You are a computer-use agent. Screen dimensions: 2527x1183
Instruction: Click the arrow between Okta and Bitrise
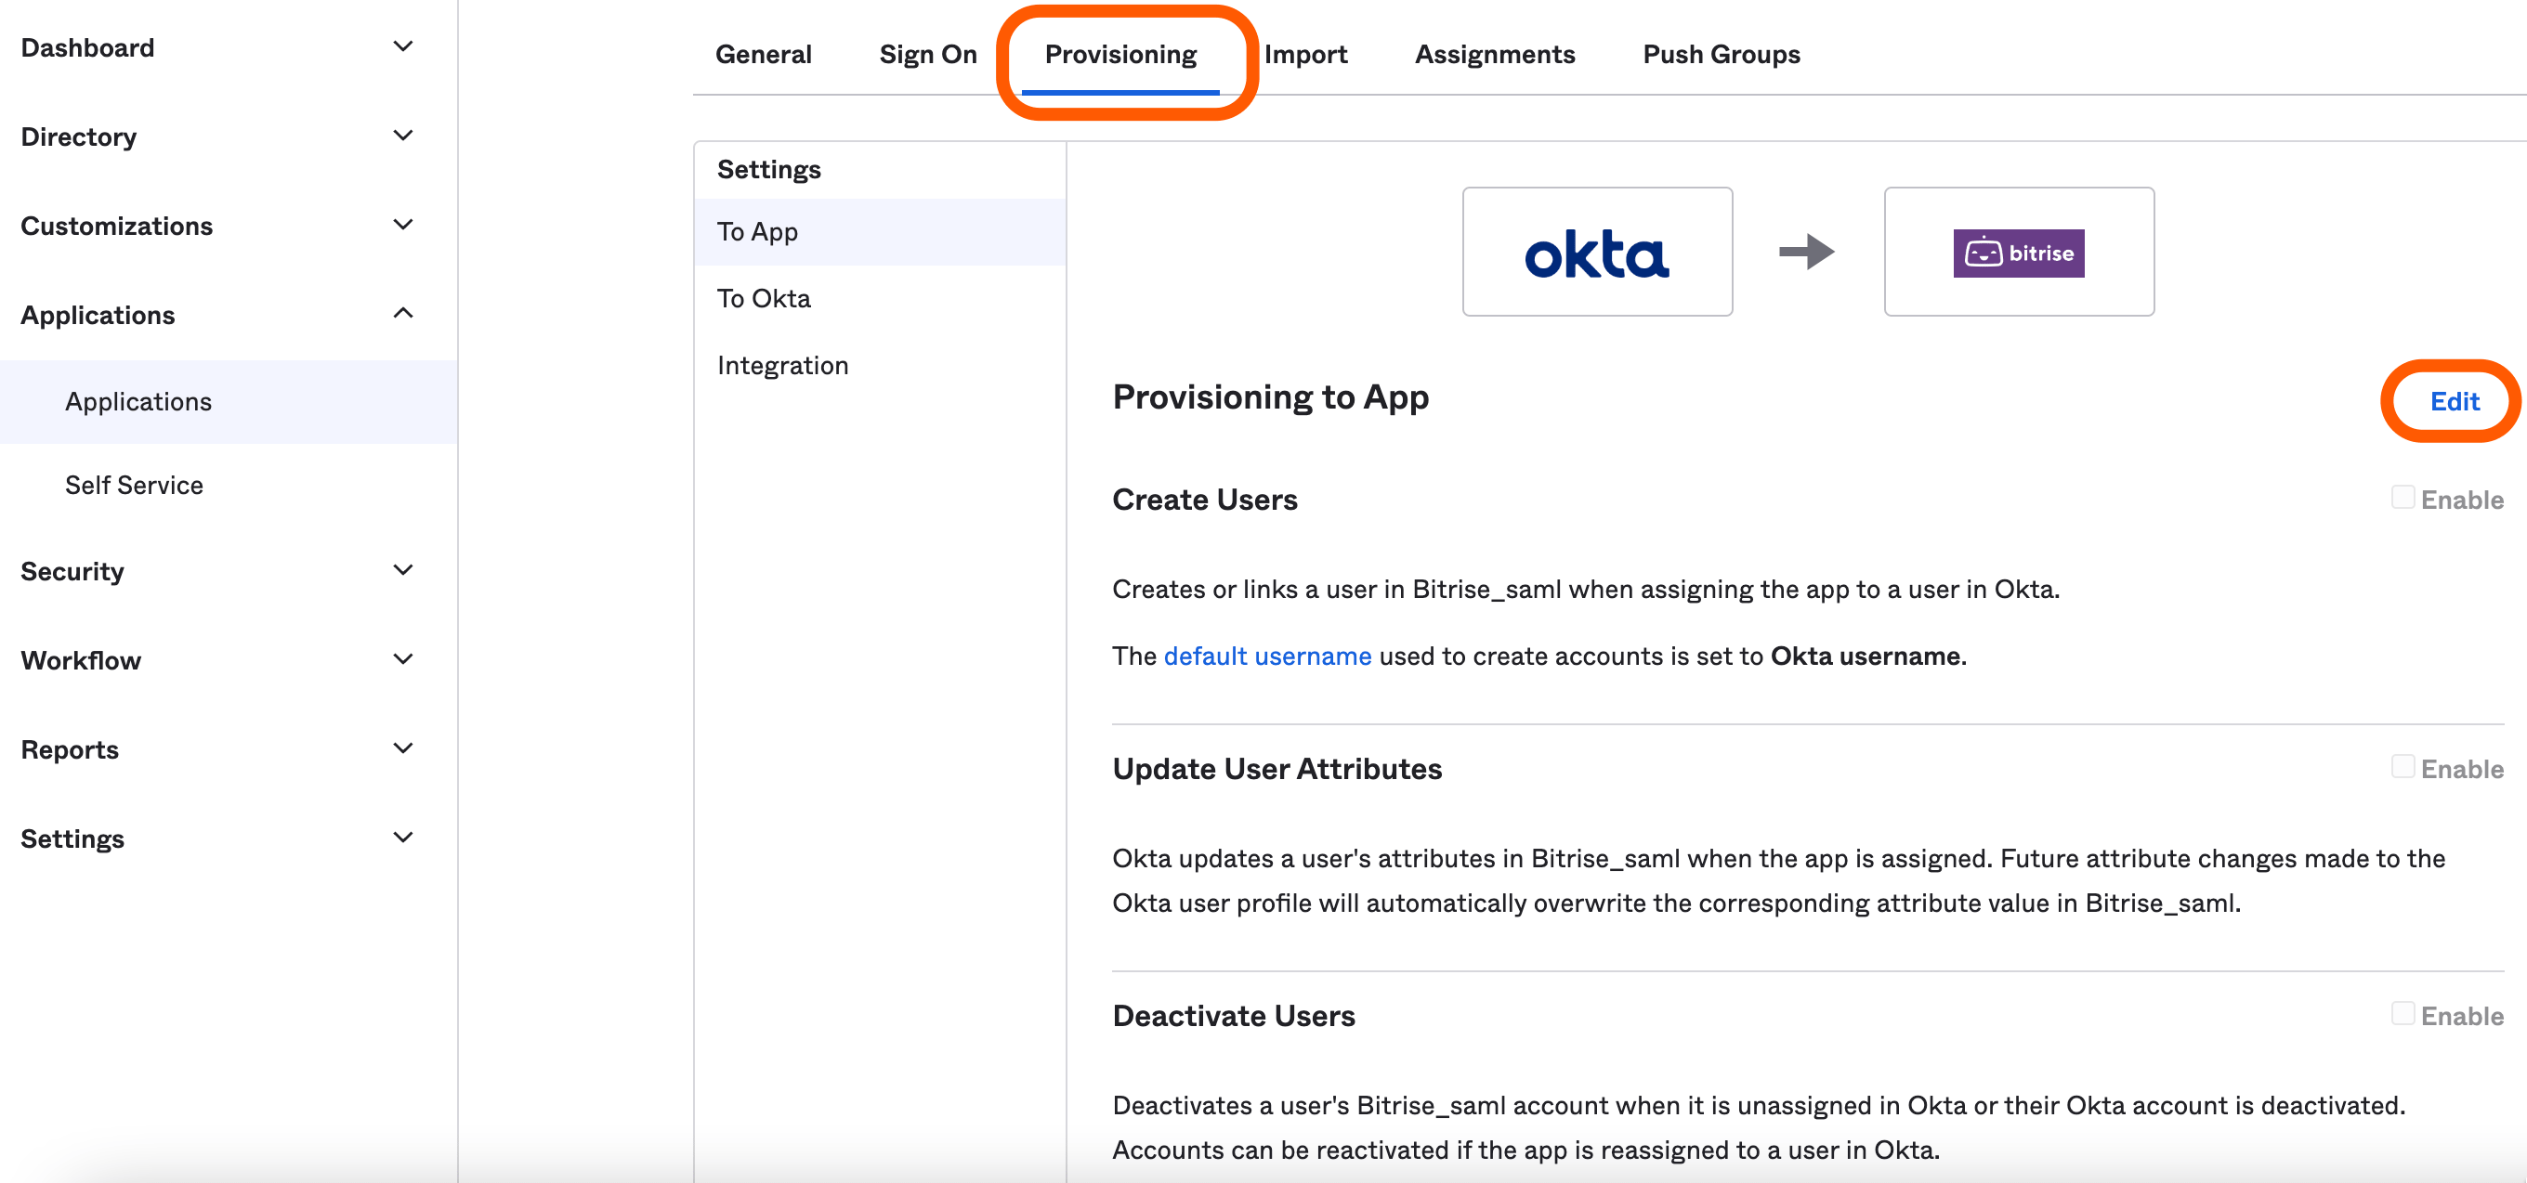(1806, 252)
